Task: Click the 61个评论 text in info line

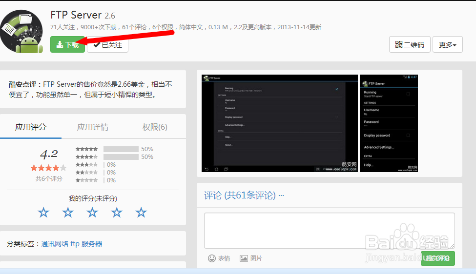Action: [x=134, y=27]
